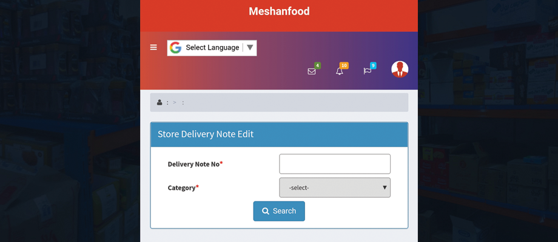The image size is (558, 242).
Task: Click the Google logo in language selector
Action: coord(175,48)
